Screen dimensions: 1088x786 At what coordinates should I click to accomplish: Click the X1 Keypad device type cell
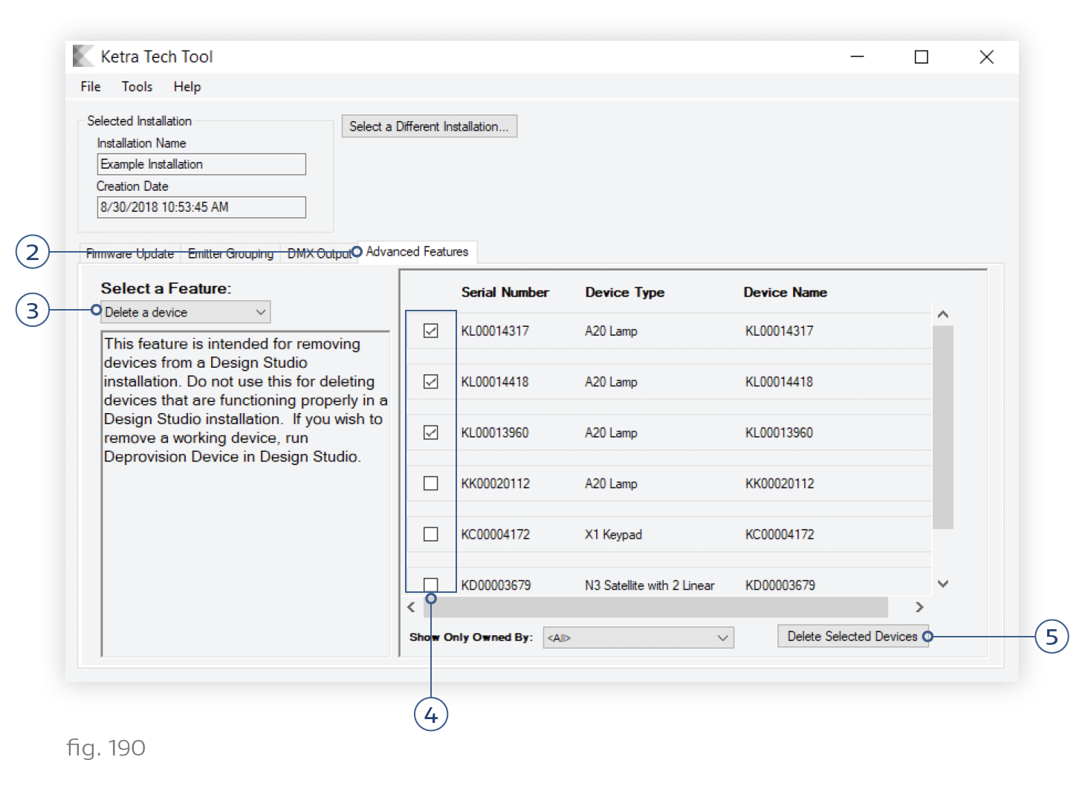[613, 535]
